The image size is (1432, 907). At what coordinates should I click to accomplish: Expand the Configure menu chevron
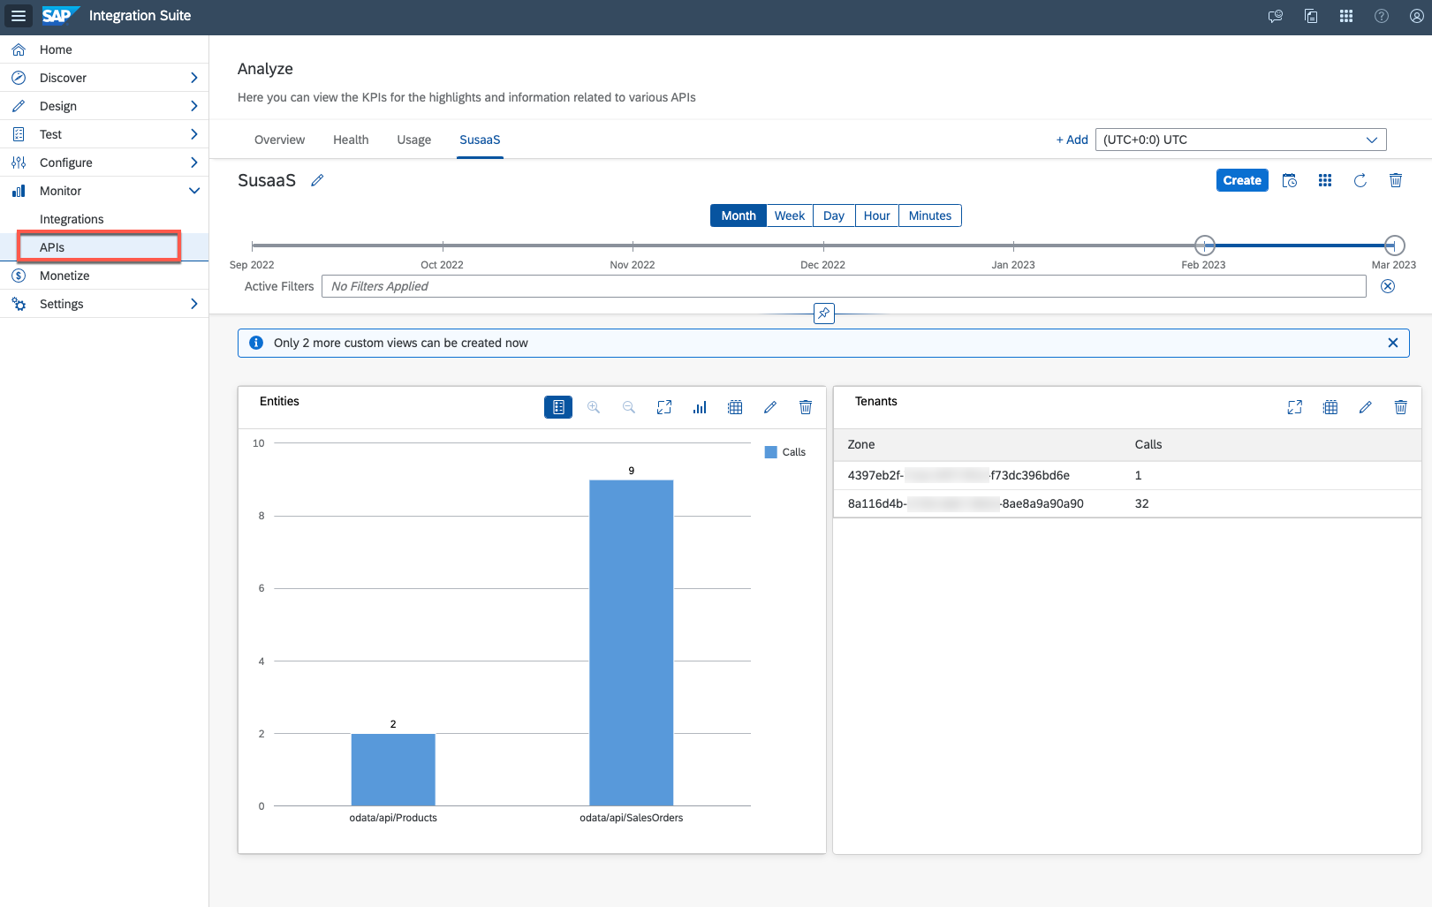(194, 163)
